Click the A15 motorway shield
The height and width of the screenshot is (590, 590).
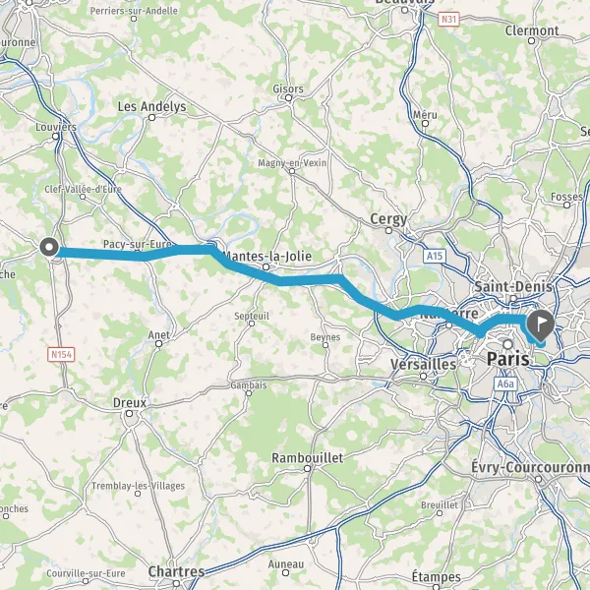point(435,257)
